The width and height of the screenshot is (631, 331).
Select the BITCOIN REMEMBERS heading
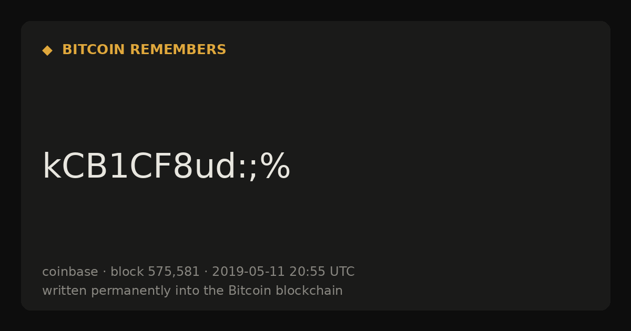[144, 50]
